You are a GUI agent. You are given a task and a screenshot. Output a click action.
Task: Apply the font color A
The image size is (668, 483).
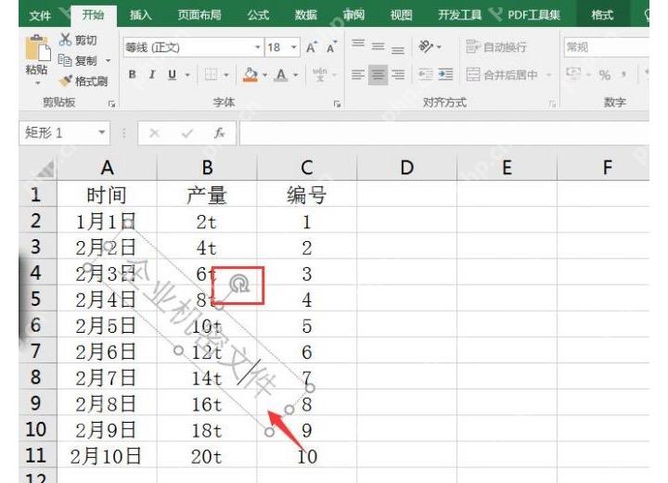coord(281,75)
